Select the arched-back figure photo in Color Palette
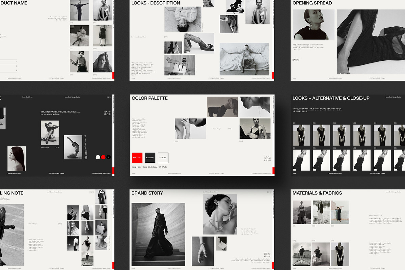405x270 pixels. tap(222, 107)
